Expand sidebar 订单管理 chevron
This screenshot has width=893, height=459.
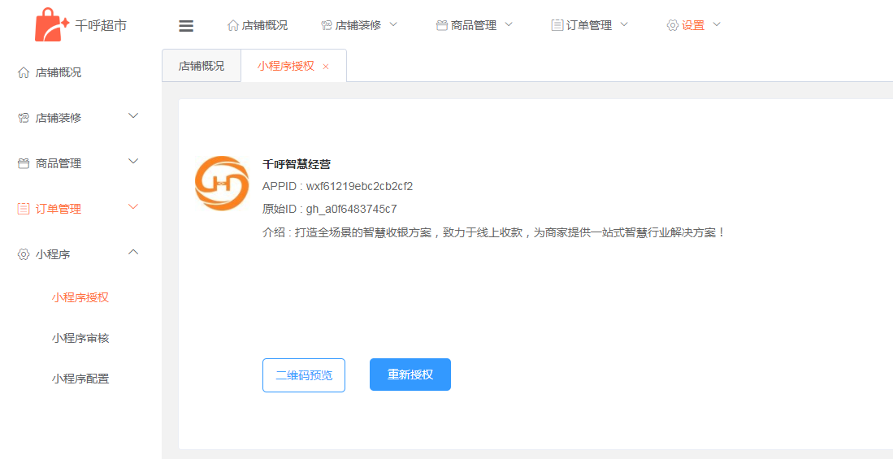pos(133,206)
